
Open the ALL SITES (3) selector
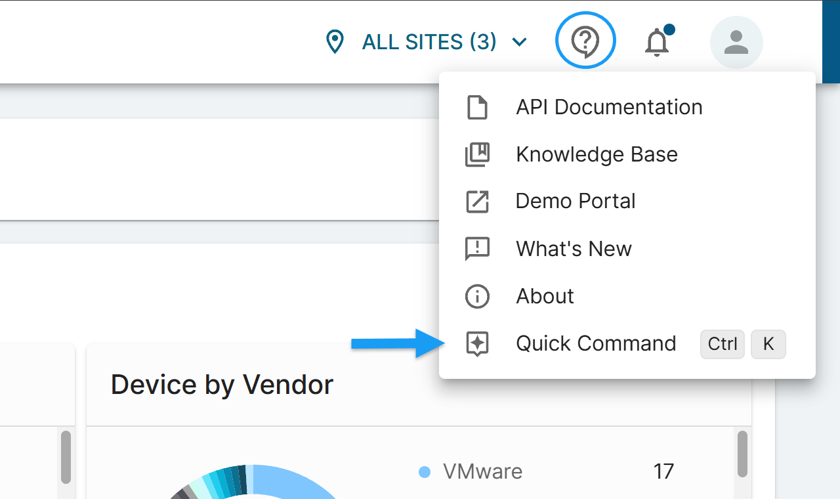[429, 42]
